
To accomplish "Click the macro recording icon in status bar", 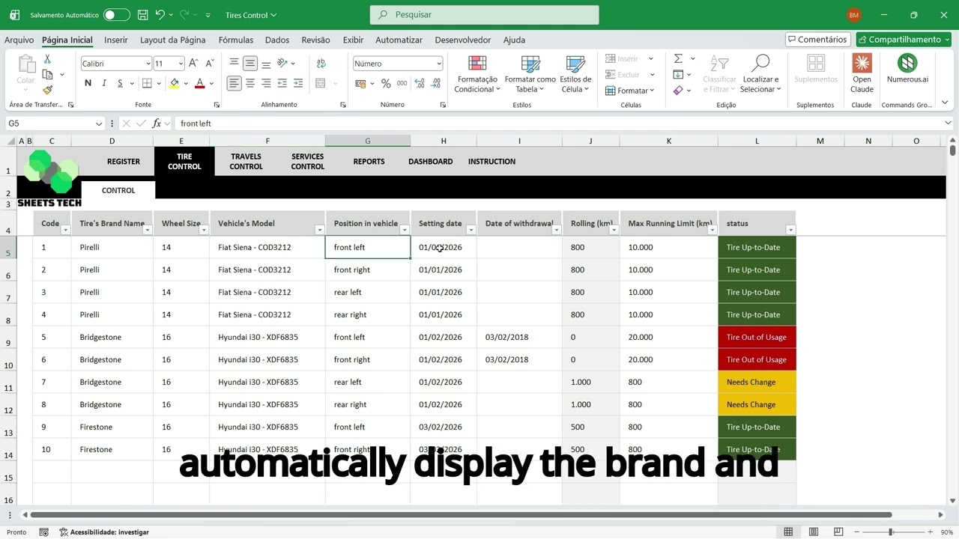I will pos(44,532).
